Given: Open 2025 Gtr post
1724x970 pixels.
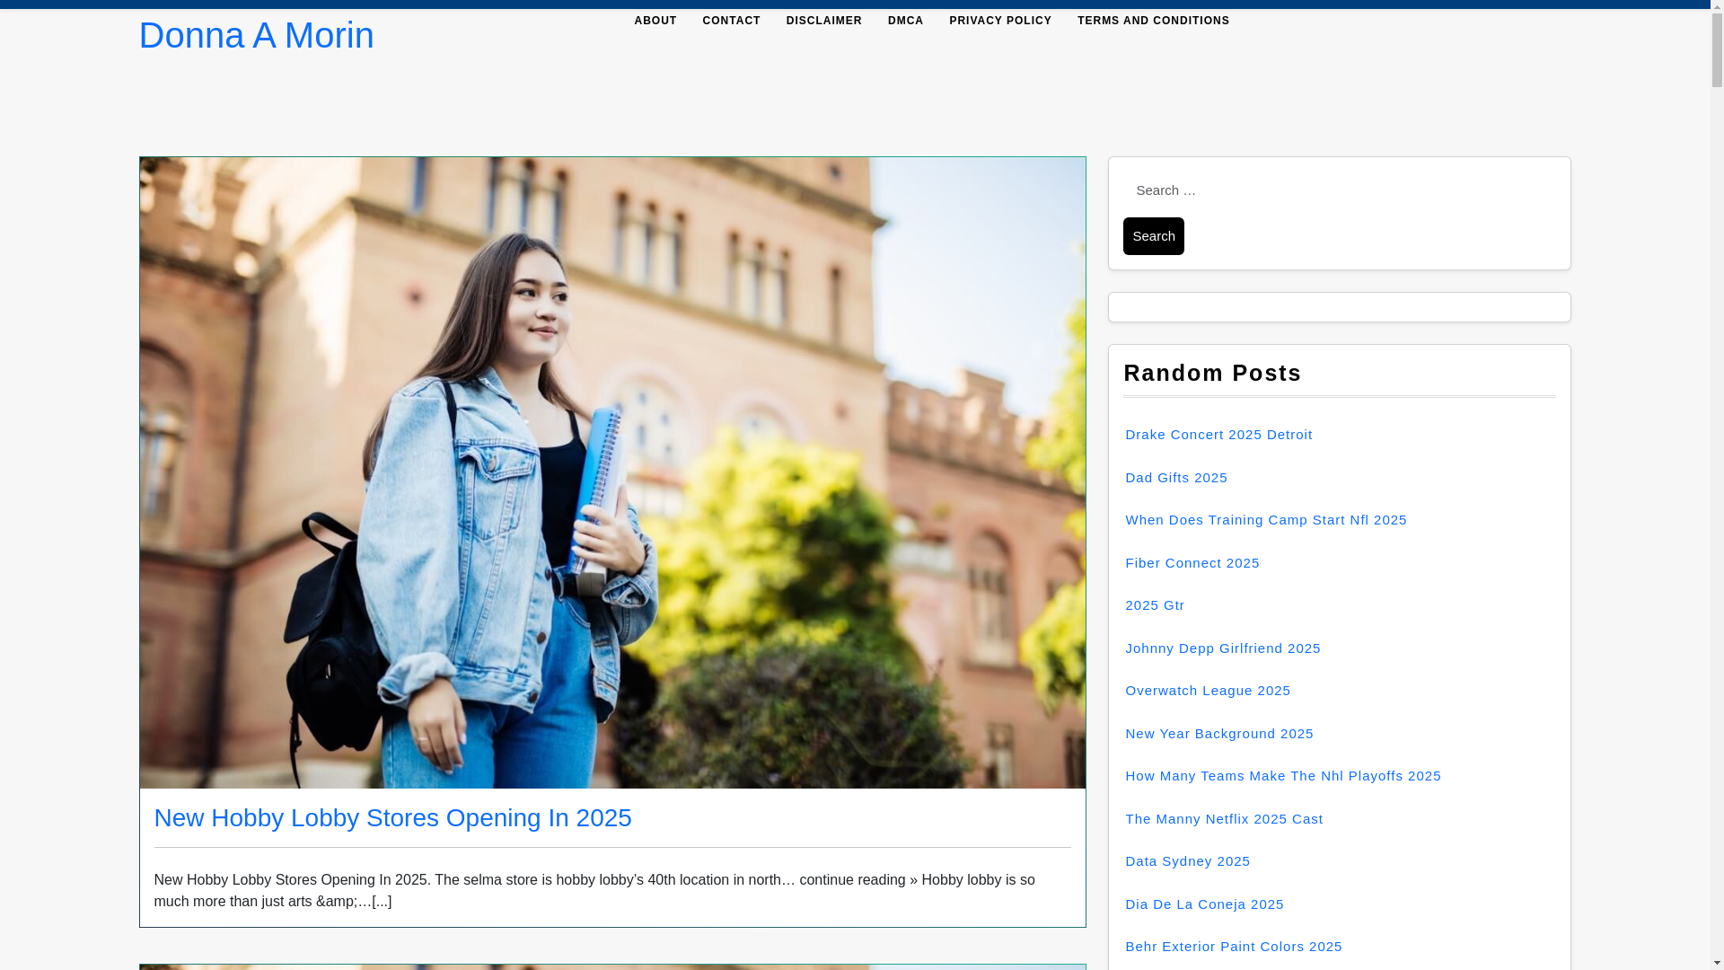Looking at the screenshot, I should pos(1155,605).
